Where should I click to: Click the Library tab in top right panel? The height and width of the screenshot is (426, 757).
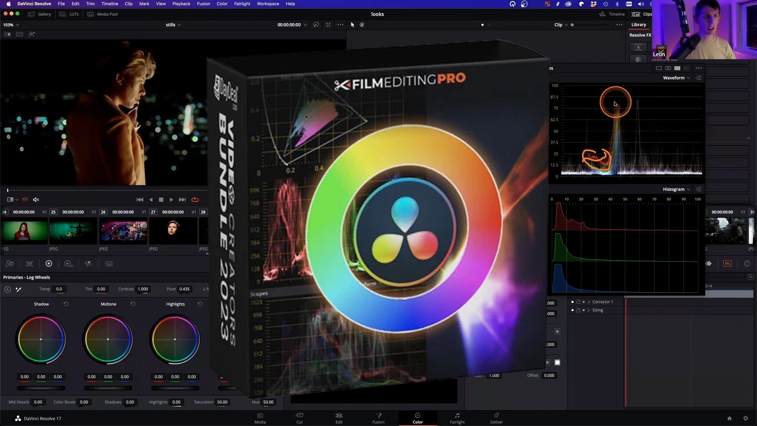638,24
